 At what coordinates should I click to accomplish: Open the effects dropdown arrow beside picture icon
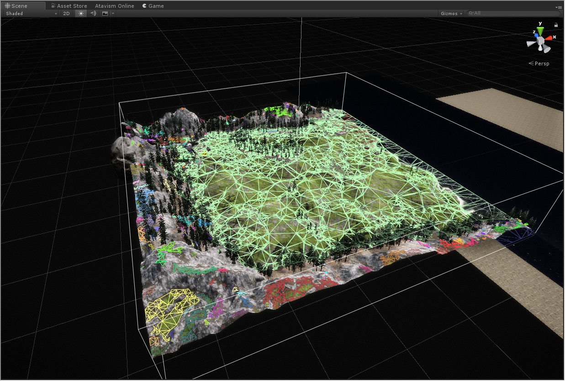click(x=112, y=14)
